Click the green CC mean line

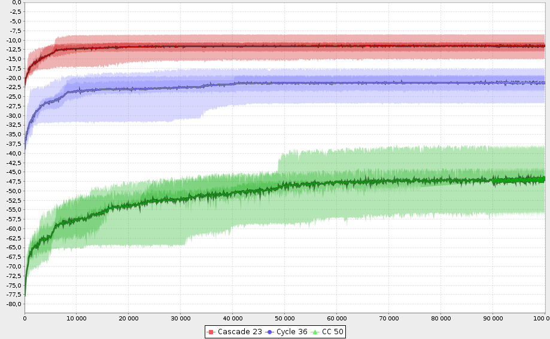(299, 185)
